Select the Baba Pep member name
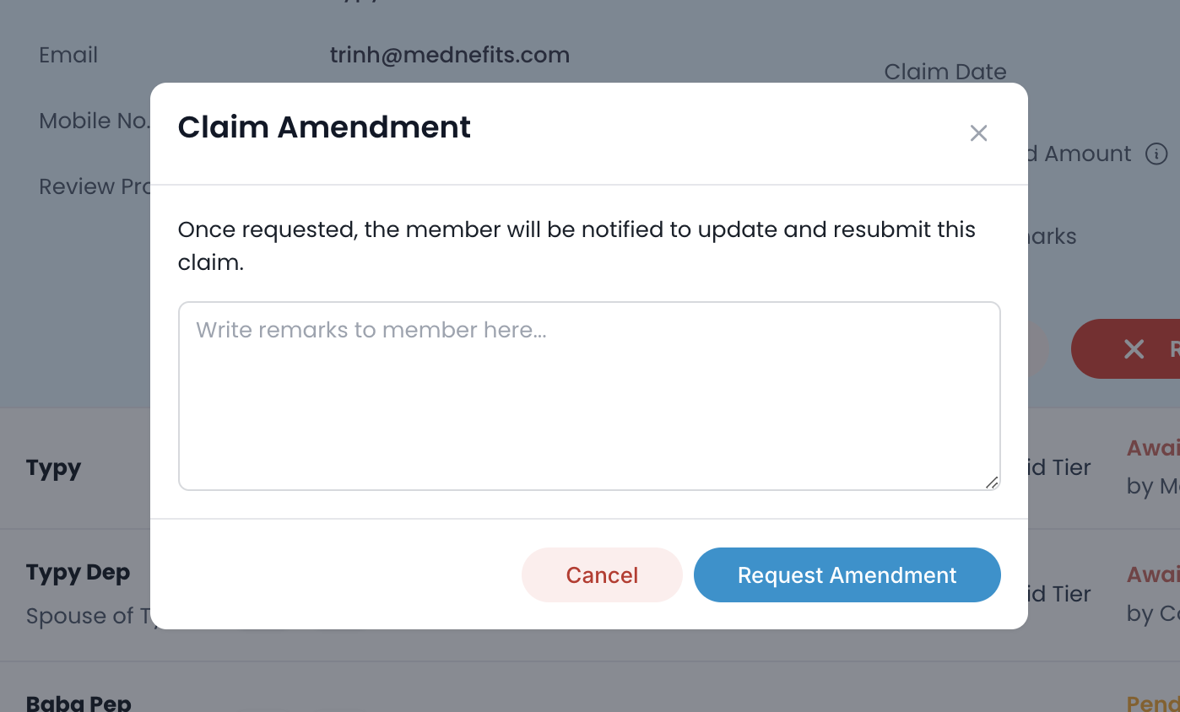The height and width of the screenshot is (712, 1180). click(x=78, y=703)
